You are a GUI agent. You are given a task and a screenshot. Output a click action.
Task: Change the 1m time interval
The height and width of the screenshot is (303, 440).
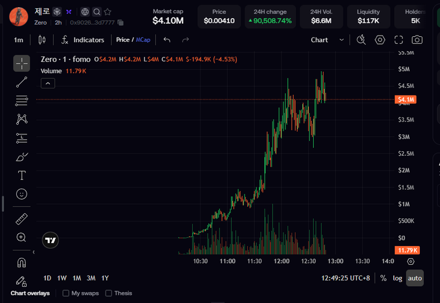coord(19,40)
